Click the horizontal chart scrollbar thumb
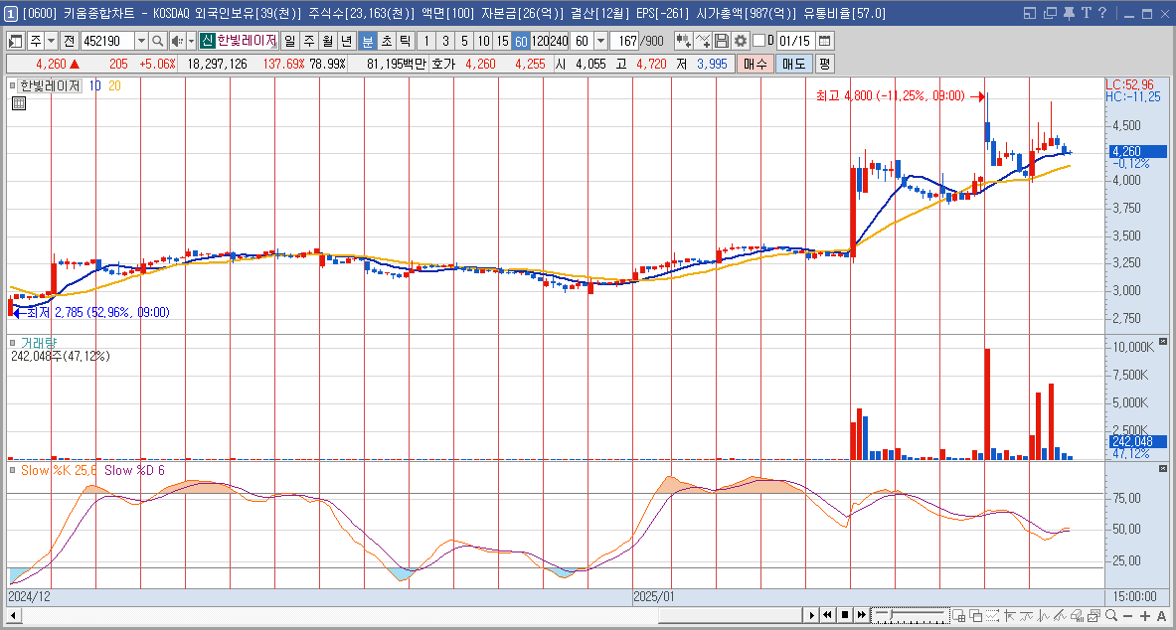 point(732,616)
